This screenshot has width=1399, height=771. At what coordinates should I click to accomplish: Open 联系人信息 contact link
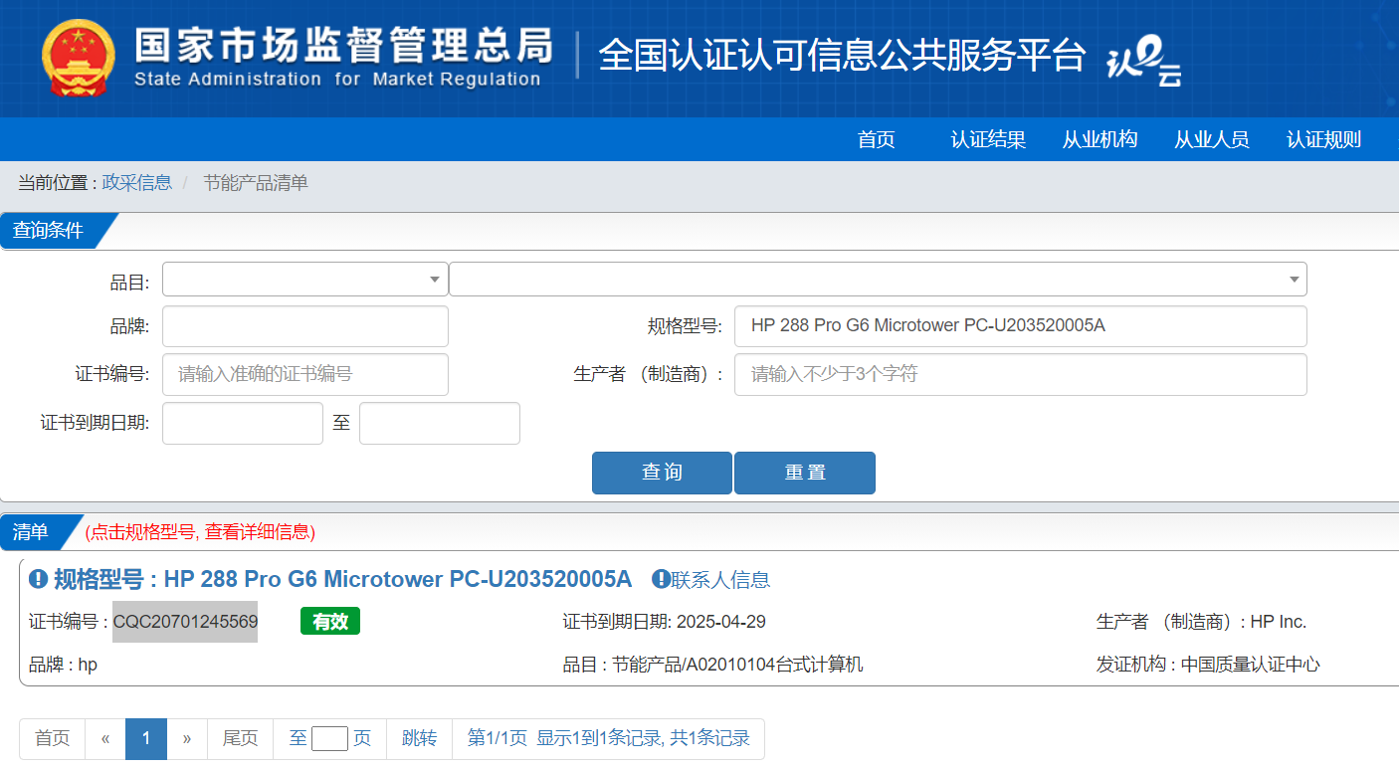point(720,580)
